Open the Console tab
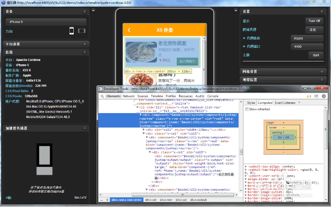This screenshot has width=331, height=207. click(213, 96)
